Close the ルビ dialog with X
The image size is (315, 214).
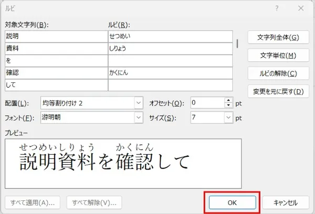pyautogui.click(x=301, y=8)
